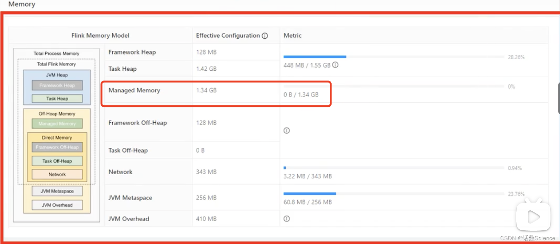Viewport: 560px width, 244px height.
Task: Click the 28.26% usage percentage
Action: [516, 57]
